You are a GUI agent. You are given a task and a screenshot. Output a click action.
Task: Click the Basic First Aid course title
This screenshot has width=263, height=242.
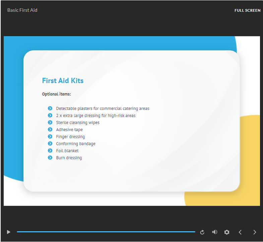pyautogui.click(x=22, y=10)
